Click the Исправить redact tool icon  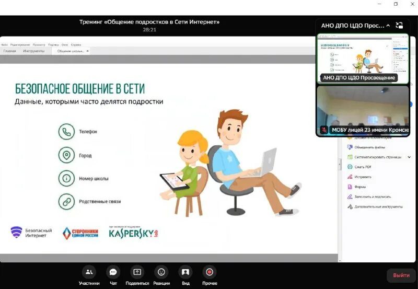(x=350, y=177)
